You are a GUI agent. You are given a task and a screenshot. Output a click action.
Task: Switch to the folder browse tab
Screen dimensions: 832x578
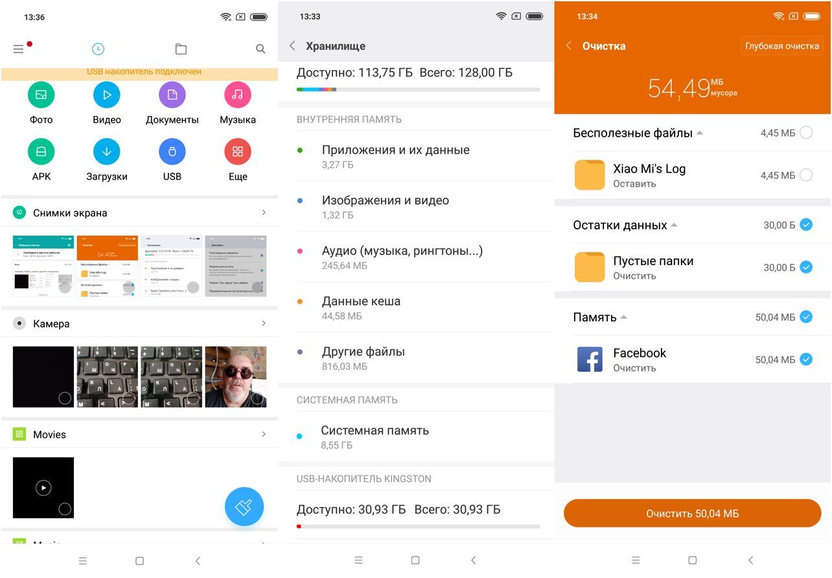click(x=181, y=49)
